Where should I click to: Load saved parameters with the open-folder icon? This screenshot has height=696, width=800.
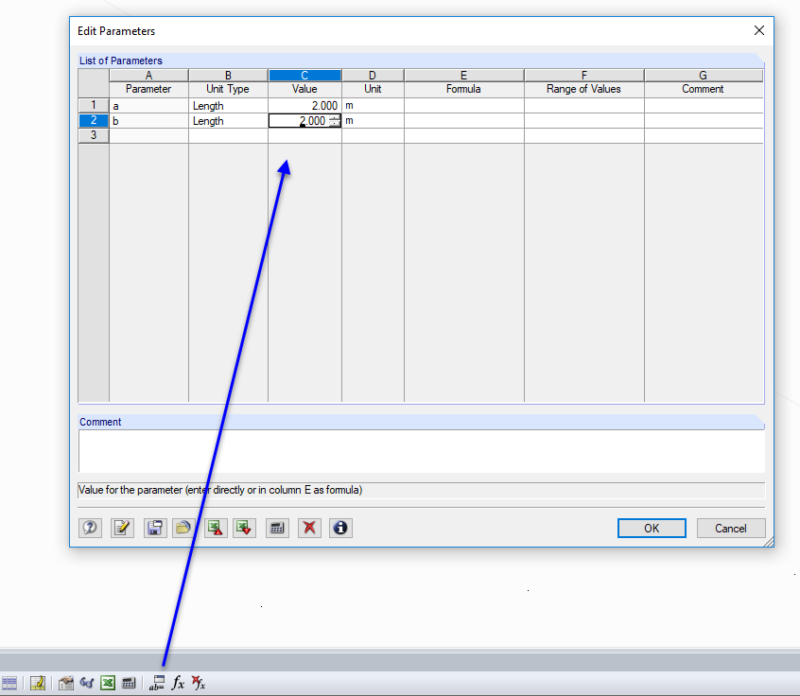coord(183,528)
